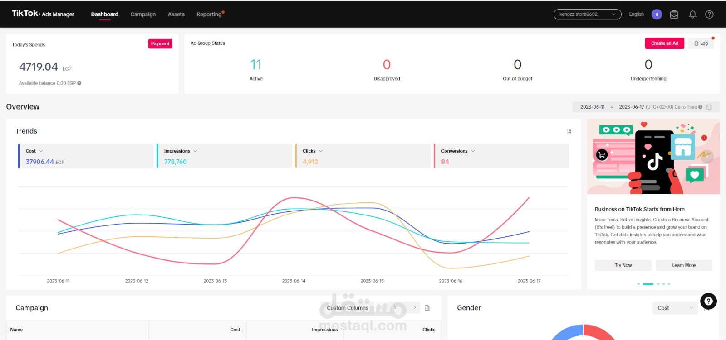726x340 pixels.
Task: Click the 2023-06-16 chart axis label
Action: [x=451, y=281]
